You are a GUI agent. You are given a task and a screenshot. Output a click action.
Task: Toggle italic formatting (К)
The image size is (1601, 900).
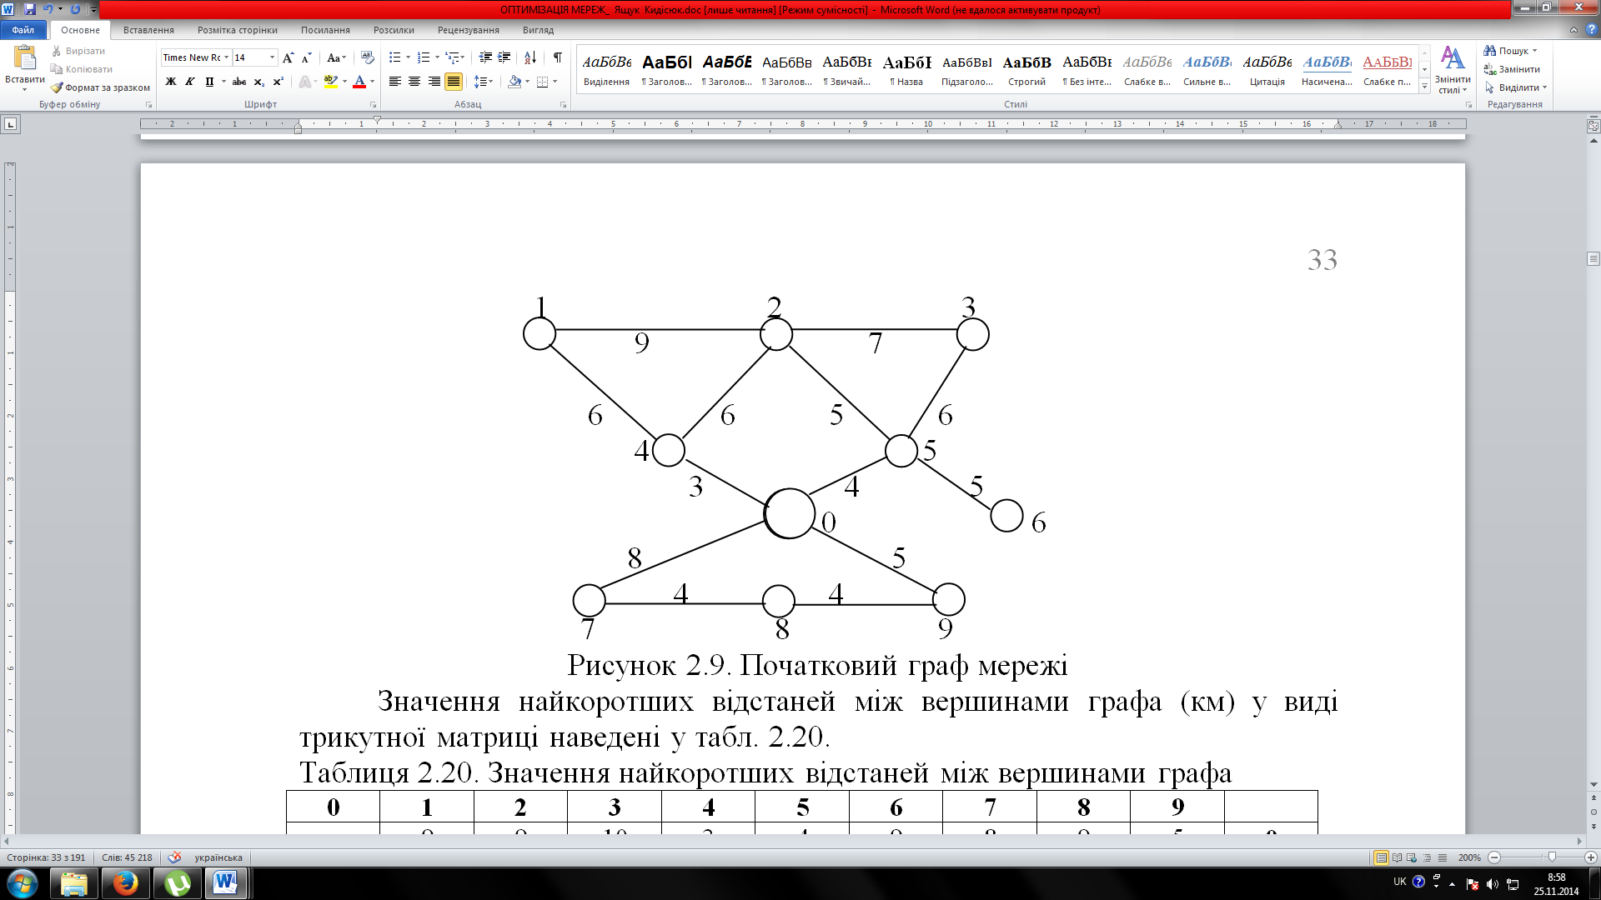(189, 82)
